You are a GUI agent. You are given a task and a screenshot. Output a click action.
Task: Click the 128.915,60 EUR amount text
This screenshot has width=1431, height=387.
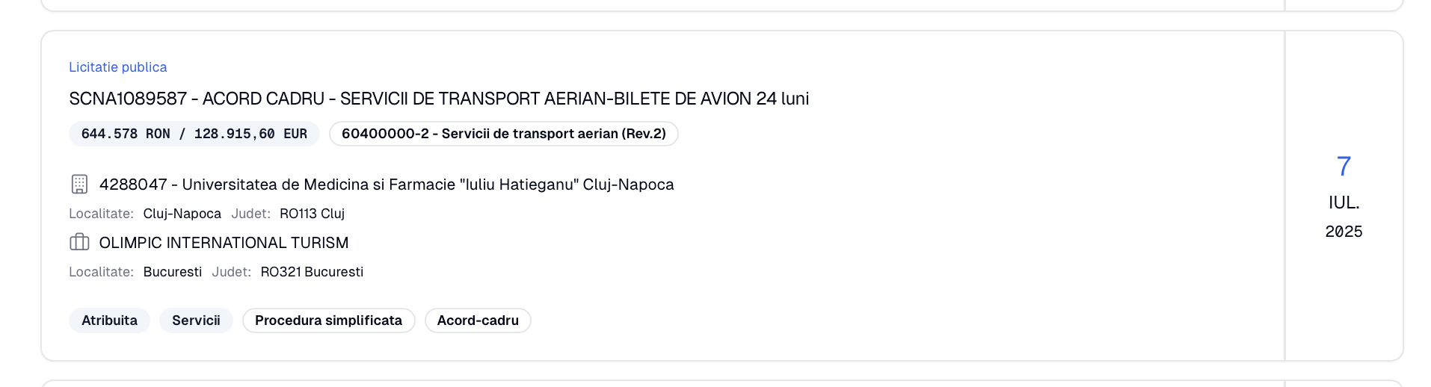click(250, 134)
